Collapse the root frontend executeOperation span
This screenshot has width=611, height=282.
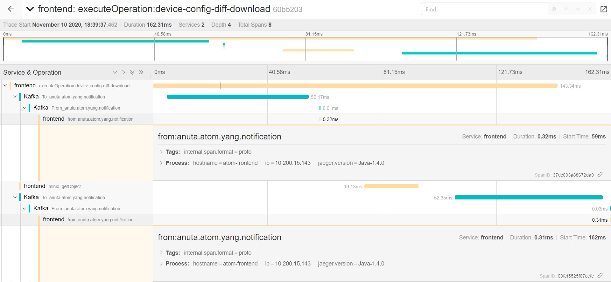(x=5, y=85)
